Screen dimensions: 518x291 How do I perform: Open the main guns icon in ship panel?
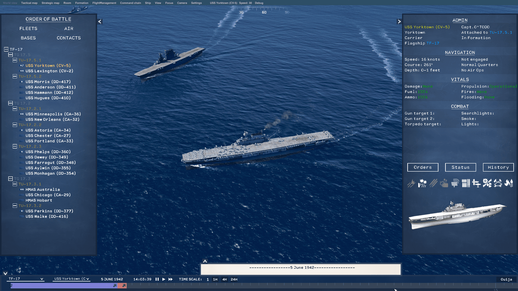pos(411,183)
